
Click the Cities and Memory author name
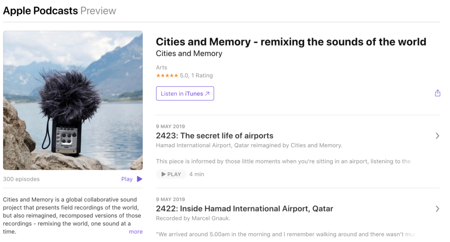[x=189, y=53]
